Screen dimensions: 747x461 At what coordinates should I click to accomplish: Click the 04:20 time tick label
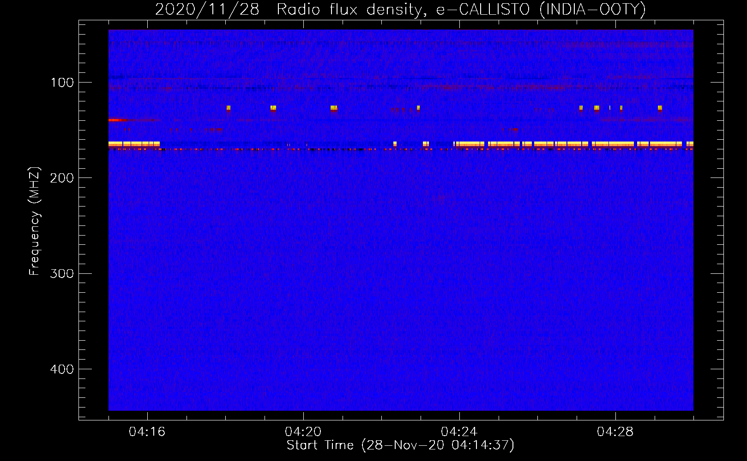pyautogui.click(x=303, y=432)
